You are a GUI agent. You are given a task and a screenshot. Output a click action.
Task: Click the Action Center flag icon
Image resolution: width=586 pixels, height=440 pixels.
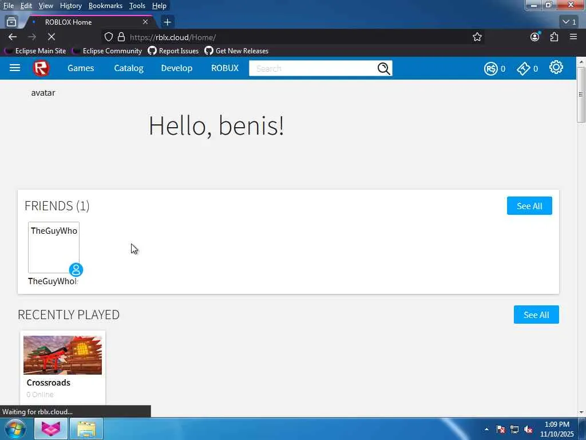point(501,430)
